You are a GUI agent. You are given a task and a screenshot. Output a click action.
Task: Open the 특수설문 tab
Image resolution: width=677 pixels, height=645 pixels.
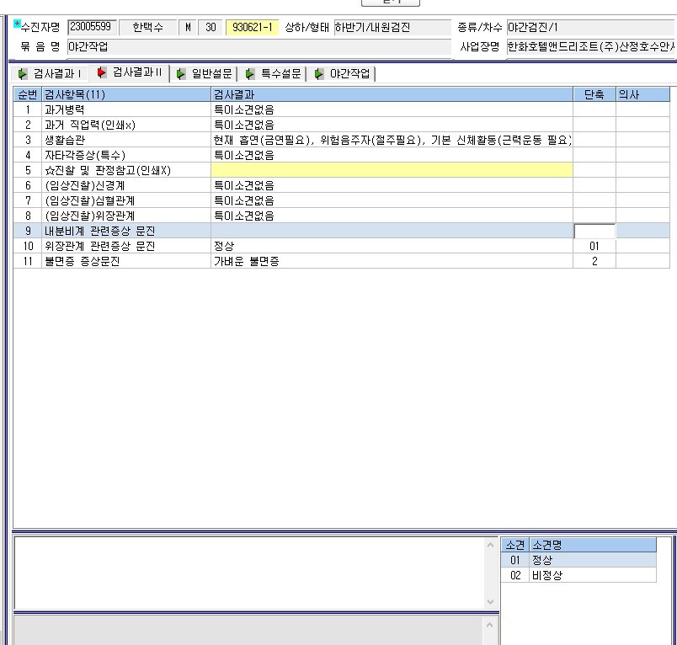point(274,74)
